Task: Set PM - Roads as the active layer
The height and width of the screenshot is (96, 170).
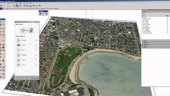Action: 142,23
